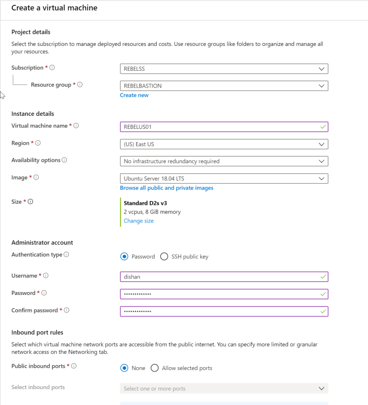Click Create new resource group link
The height and width of the screenshot is (405, 368).
tap(134, 95)
